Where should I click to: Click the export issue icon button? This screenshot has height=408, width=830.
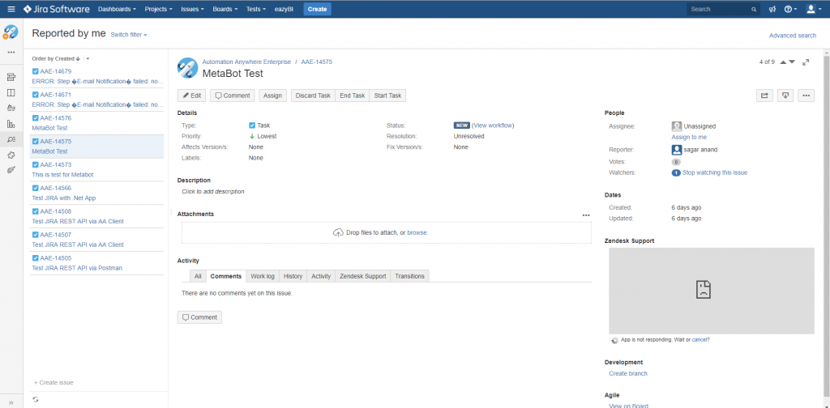785,96
